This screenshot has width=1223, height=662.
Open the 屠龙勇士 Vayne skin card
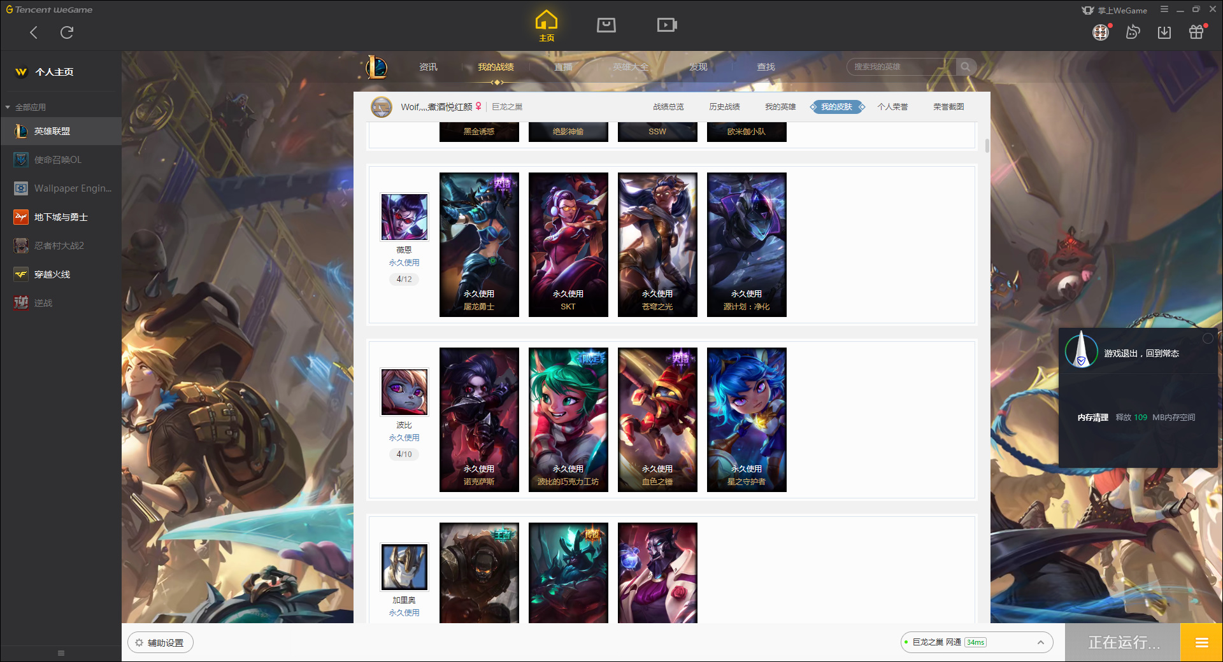[x=479, y=244]
